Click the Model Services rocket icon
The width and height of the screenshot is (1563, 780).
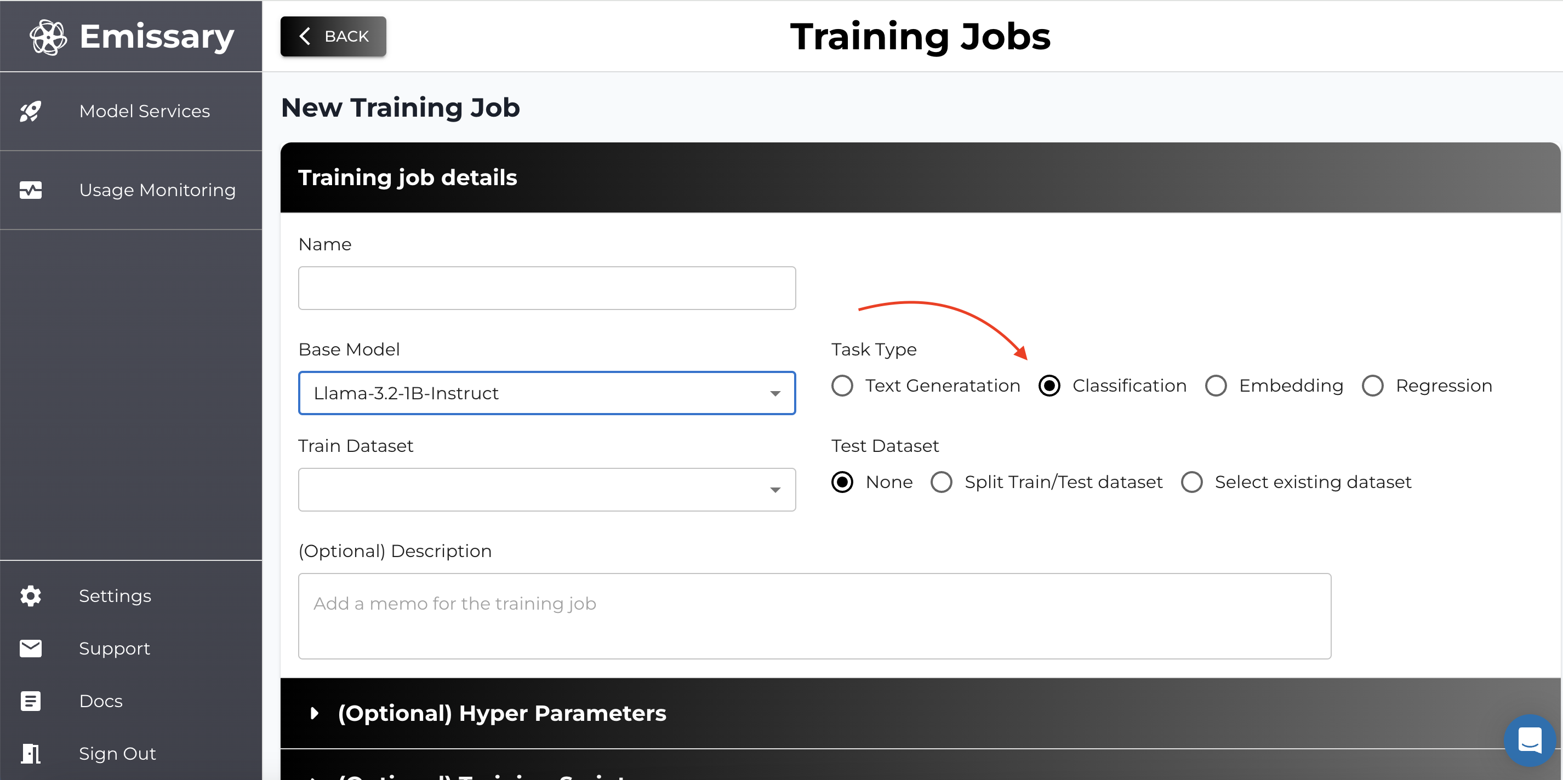tap(31, 111)
